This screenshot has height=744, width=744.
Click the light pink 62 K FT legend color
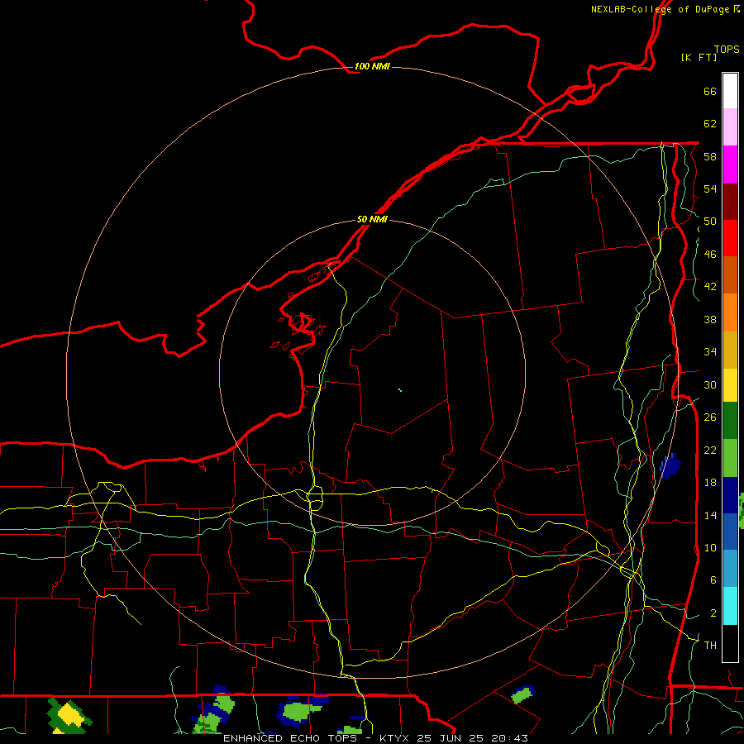point(730,126)
